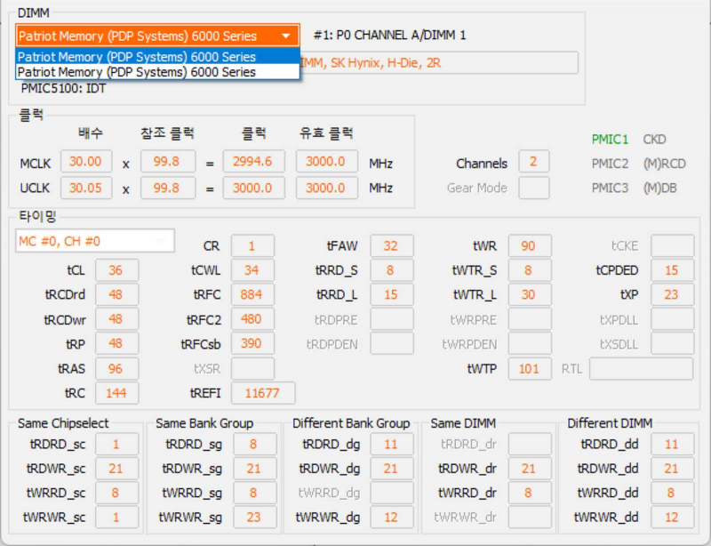
Task: Click the empty RTL field
Action: pyautogui.click(x=641, y=368)
